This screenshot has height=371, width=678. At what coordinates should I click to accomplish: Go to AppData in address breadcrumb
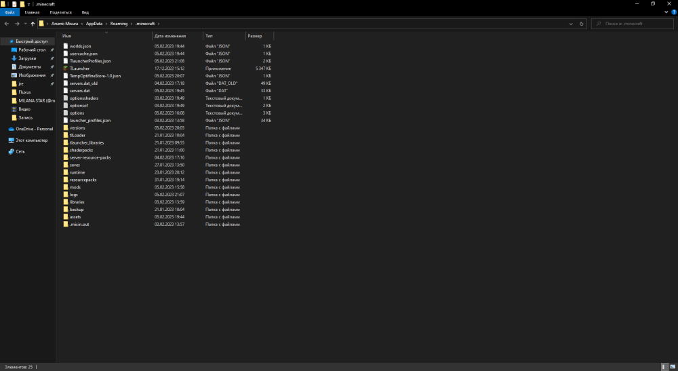coord(94,24)
